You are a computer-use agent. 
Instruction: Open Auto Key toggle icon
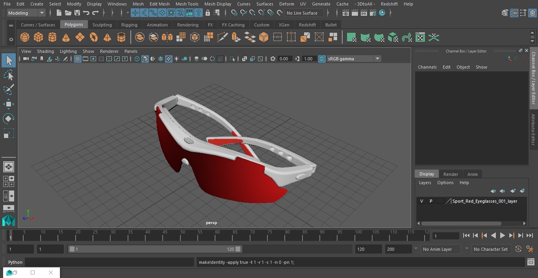[x=518, y=249]
